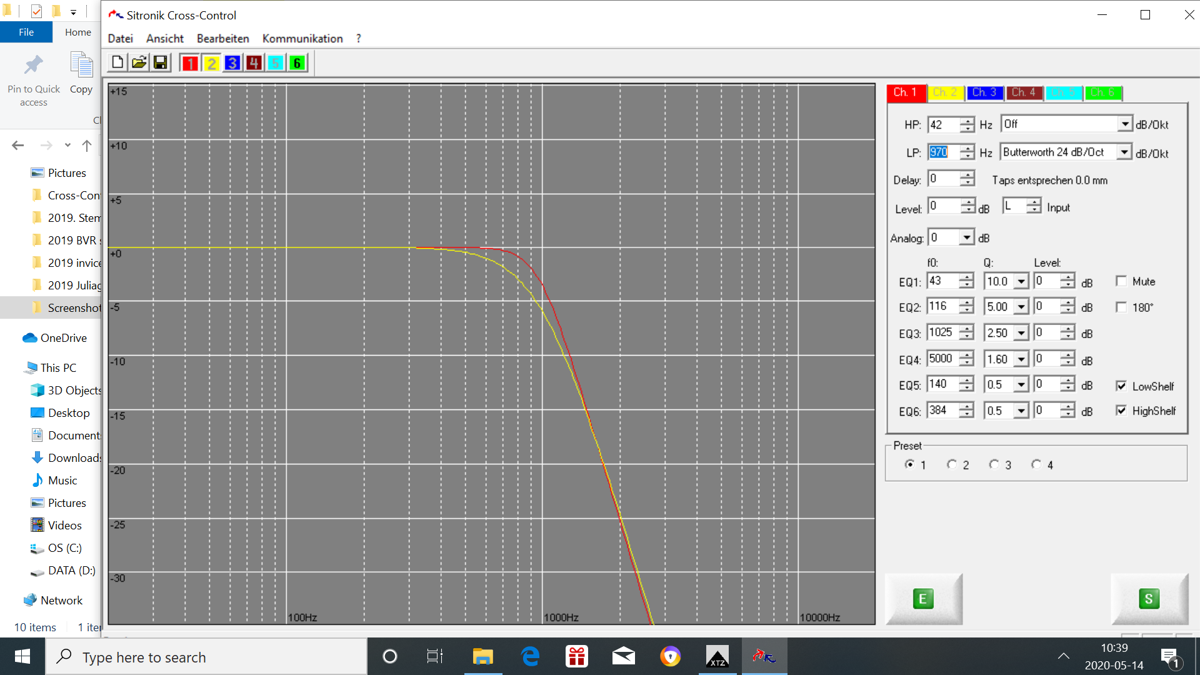Uncheck the HighShelf checkbox
Image resolution: width=1200 pixels, height=675 pixels.
(x=1121, y=410)
